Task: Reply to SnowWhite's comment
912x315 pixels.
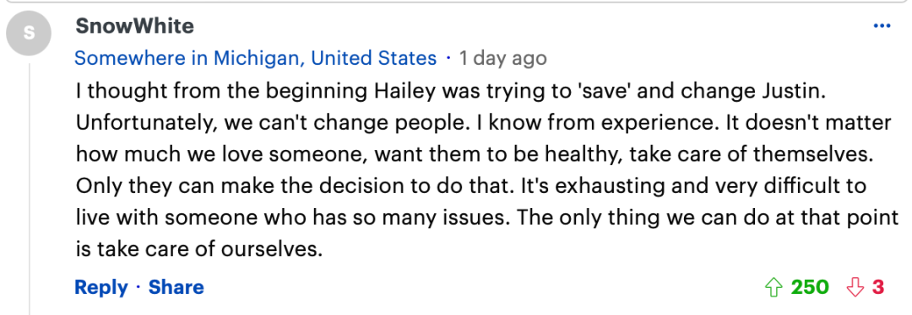Action: pos(101,287)
